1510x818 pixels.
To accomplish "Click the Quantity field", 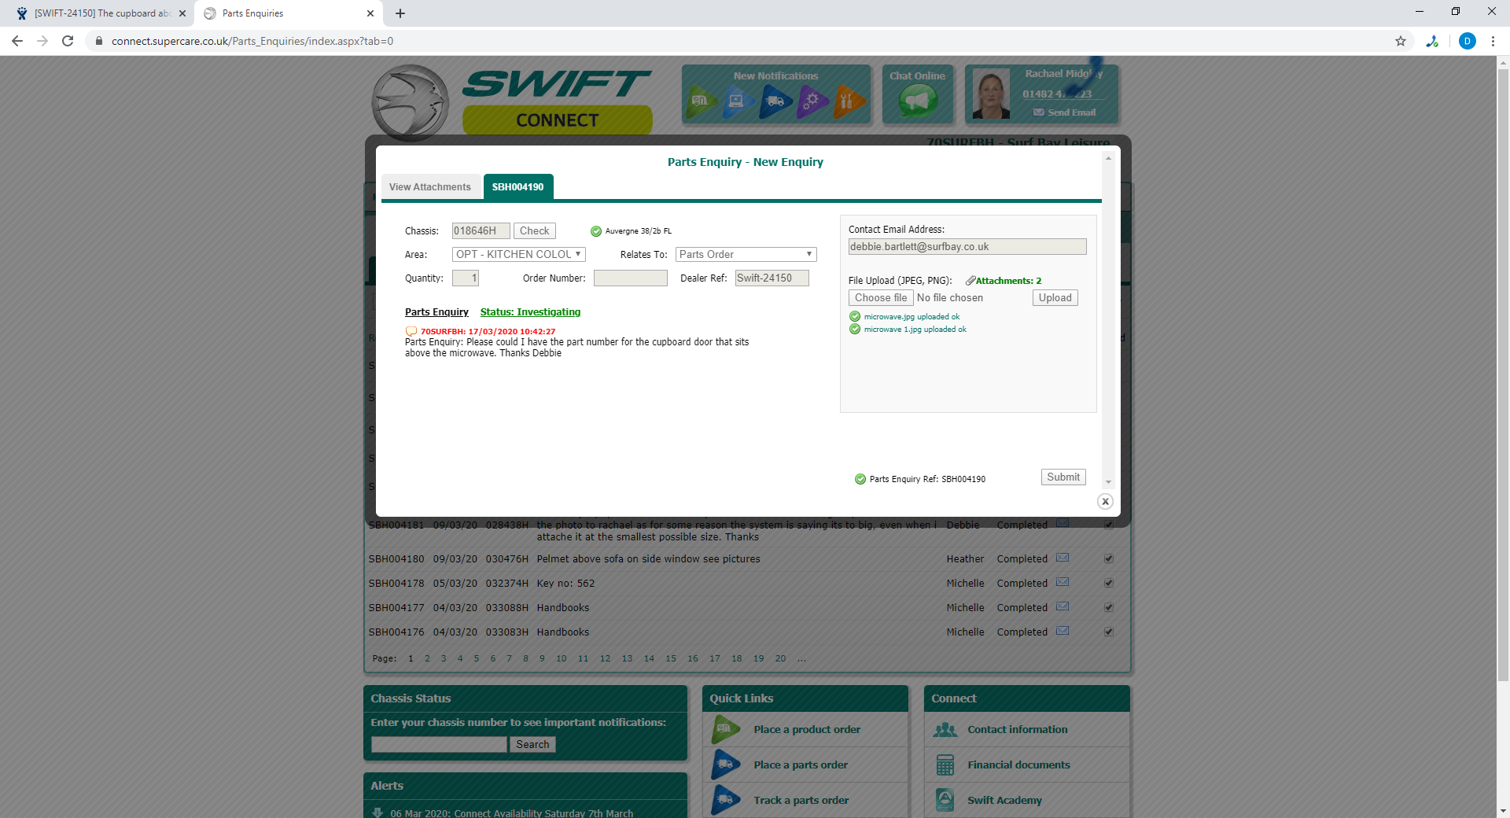I will pyautogui.click(x=466, y=278).
